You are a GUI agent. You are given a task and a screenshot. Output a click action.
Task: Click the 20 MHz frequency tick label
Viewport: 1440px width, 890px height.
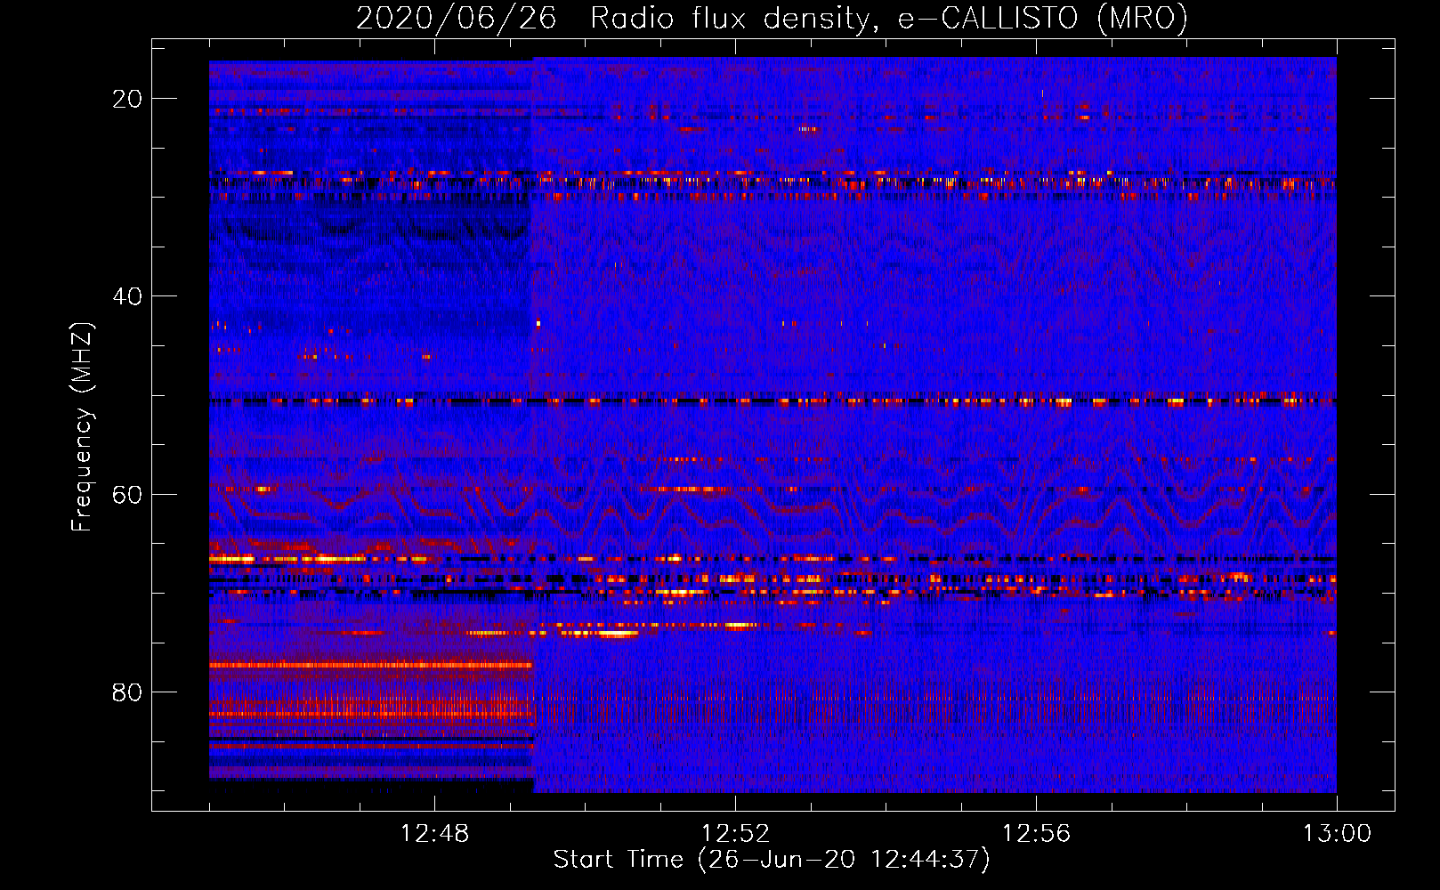[x=127, y=99]
